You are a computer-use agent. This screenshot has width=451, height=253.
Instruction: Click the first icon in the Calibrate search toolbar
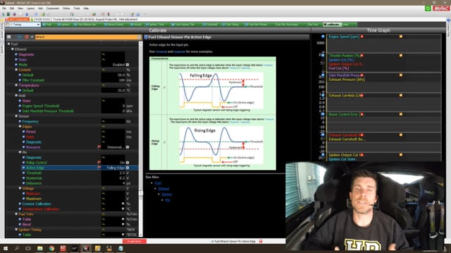(x=9, y=37)
